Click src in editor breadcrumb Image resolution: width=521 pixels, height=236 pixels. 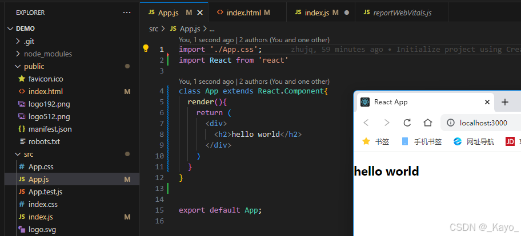pyautogui.click(x=154, y=29)
